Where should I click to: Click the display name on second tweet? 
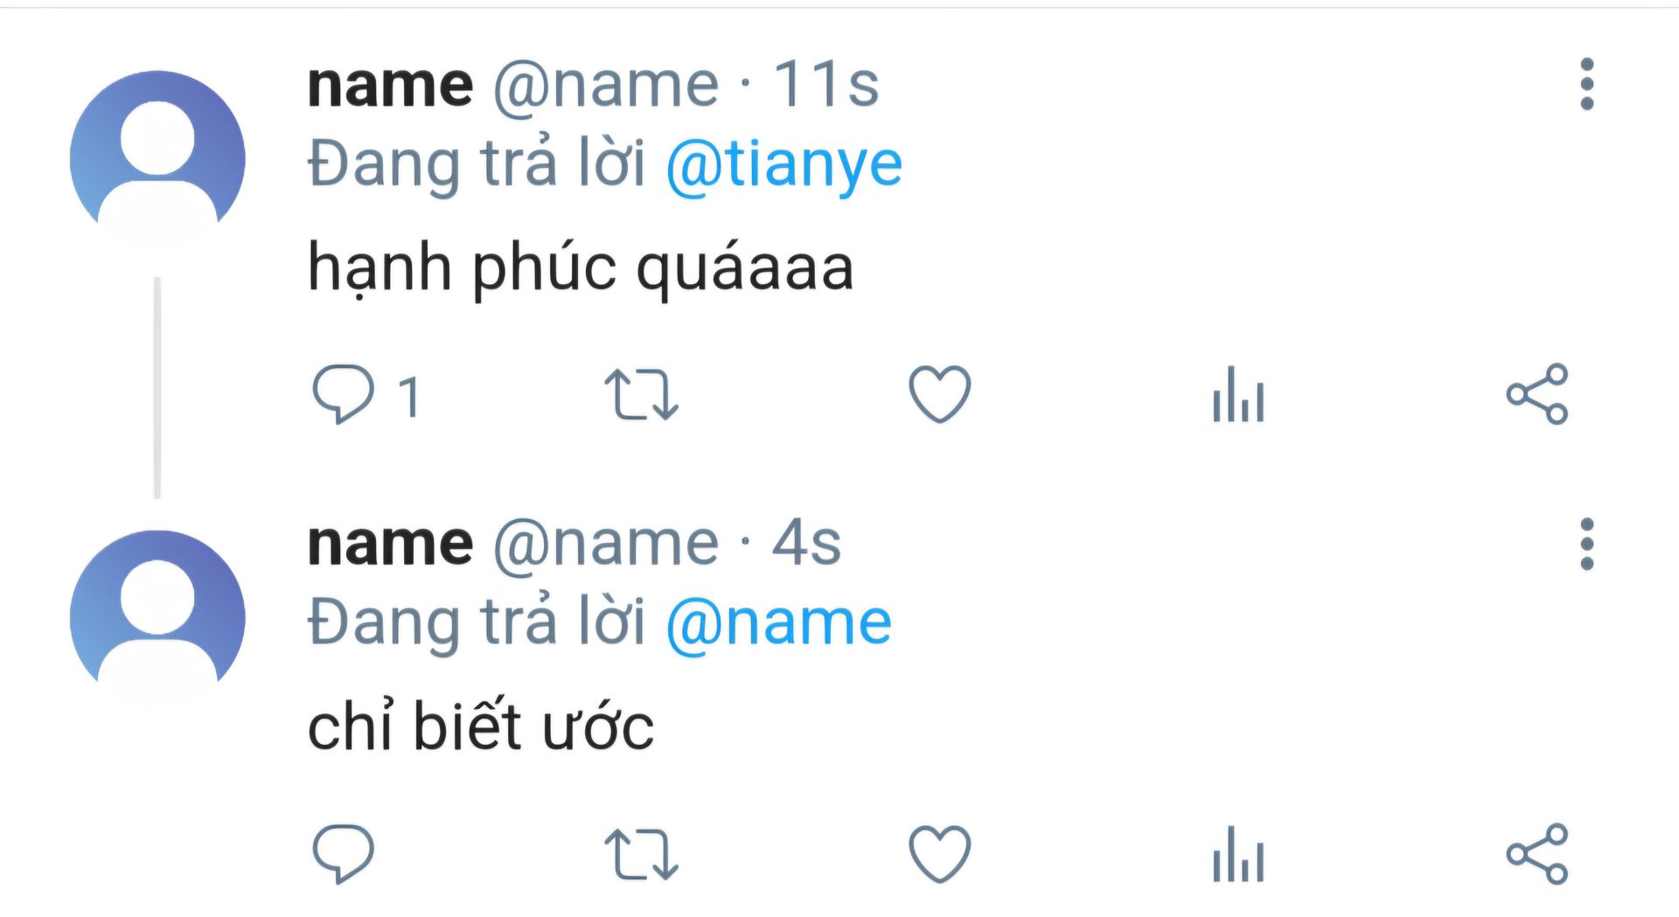390,544
